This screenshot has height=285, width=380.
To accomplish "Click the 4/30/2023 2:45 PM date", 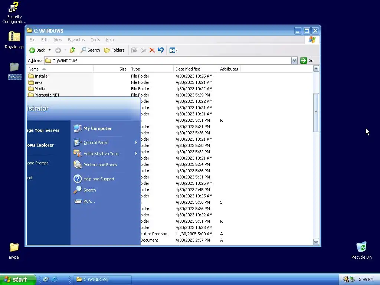I will click(193, 190).
